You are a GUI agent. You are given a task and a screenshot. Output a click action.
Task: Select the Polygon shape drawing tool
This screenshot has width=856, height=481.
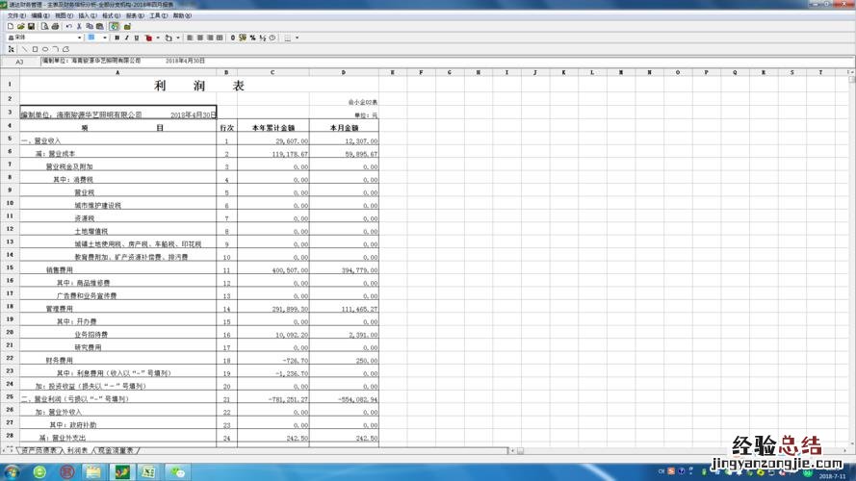click(65, 49)
